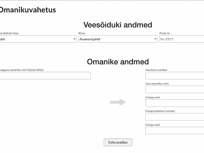Select the Uus kere number input box
This screenshot has width=204, height=153.
click(x=175, y=76)
